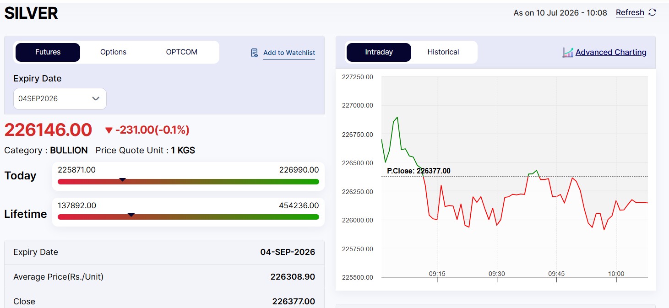Click today's low value 225871.00

[x=76, y=170]
